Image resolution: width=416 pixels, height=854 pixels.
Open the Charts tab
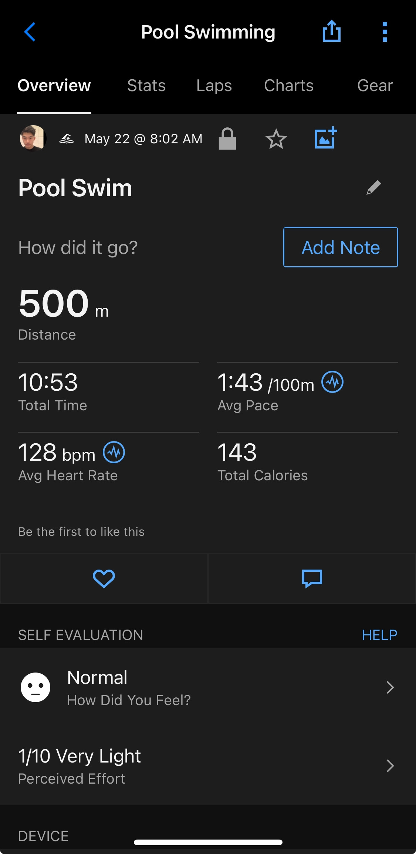(x=289, y=86)
